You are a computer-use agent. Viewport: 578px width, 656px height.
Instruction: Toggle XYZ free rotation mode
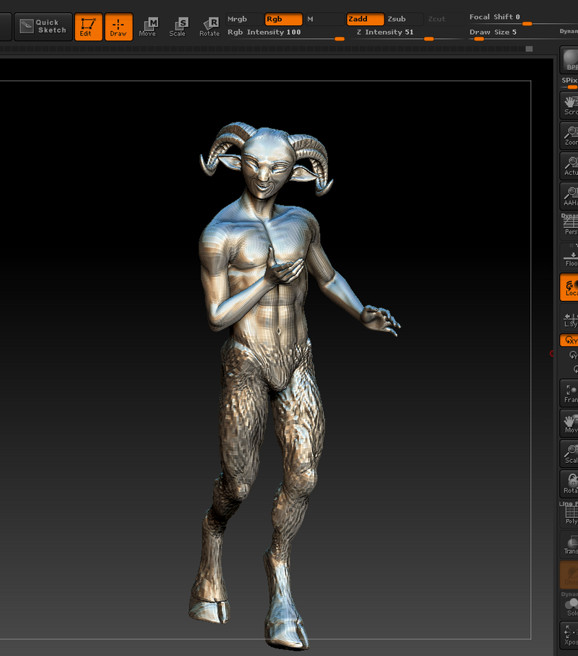click(569, 340)
